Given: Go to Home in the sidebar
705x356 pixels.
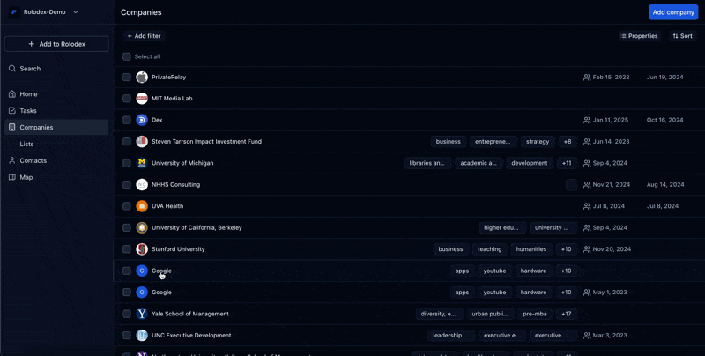Looking at the screenshot, I should tap(28, 94).
